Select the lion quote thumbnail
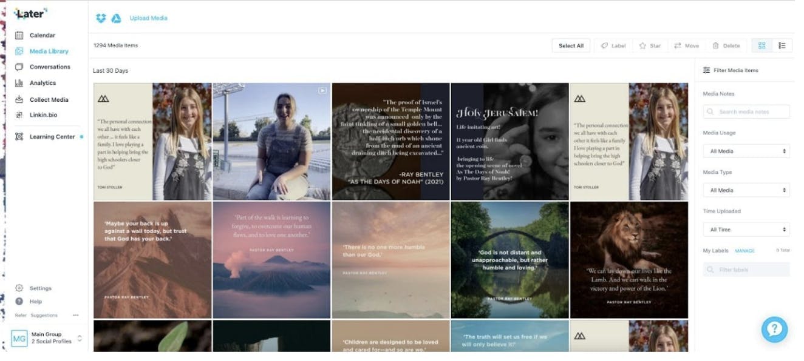The image size is (804, 361). [629, 260]
